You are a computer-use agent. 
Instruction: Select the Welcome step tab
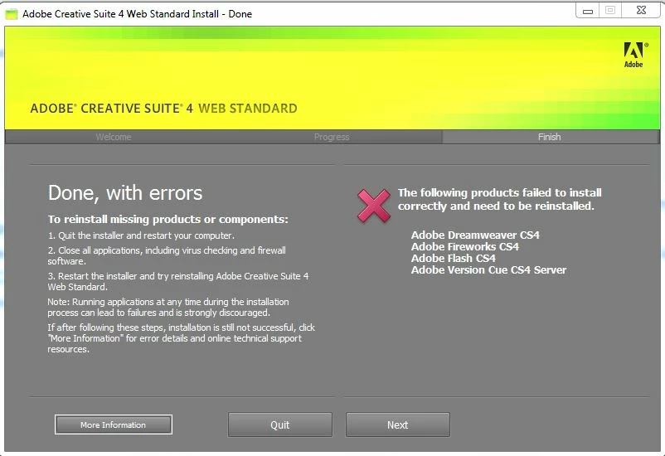(114, 137)
